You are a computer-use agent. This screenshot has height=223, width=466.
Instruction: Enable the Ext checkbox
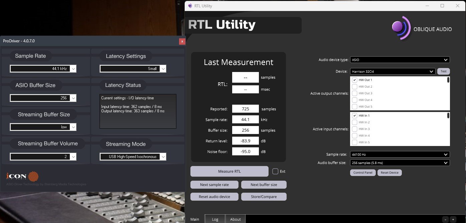pyautogui.click(x=275, y=171)
